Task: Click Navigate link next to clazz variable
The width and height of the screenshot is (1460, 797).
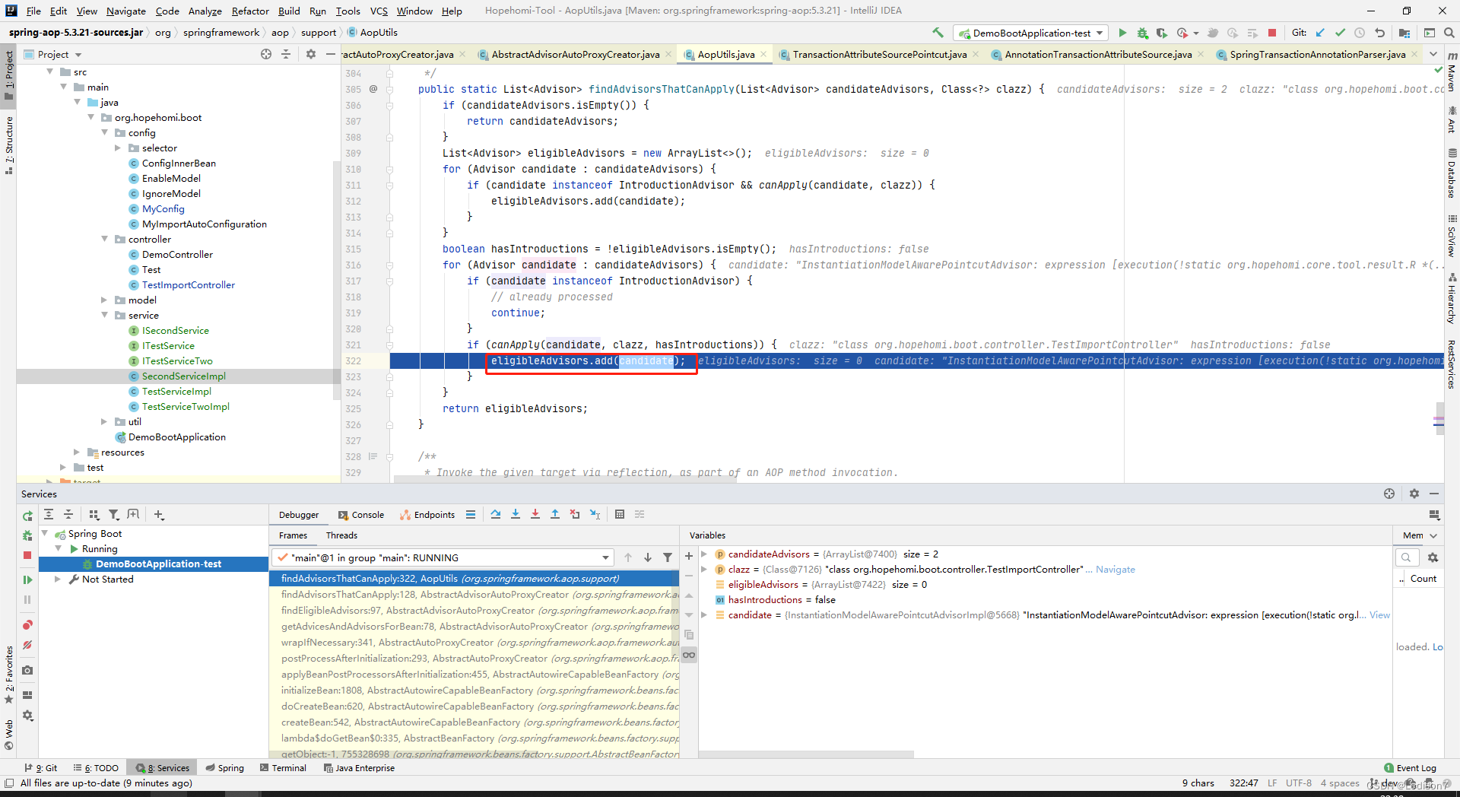Action: [x=1115, y=569]
